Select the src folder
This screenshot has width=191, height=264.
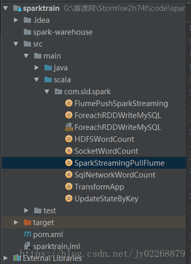click(38, 44)
